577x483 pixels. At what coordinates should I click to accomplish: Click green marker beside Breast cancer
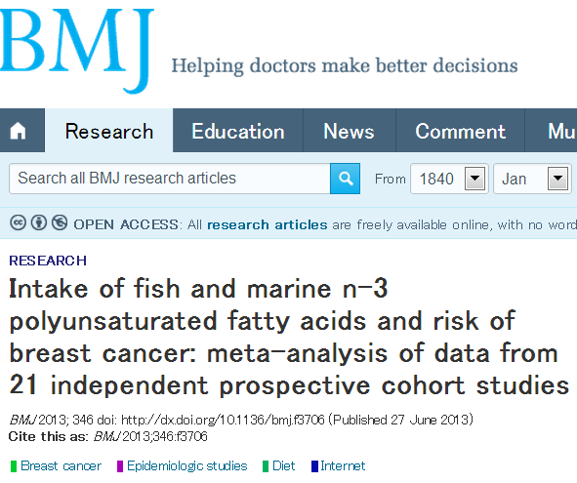14,466
